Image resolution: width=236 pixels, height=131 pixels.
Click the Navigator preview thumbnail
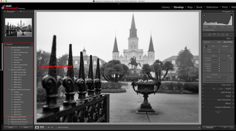(18, 28)
